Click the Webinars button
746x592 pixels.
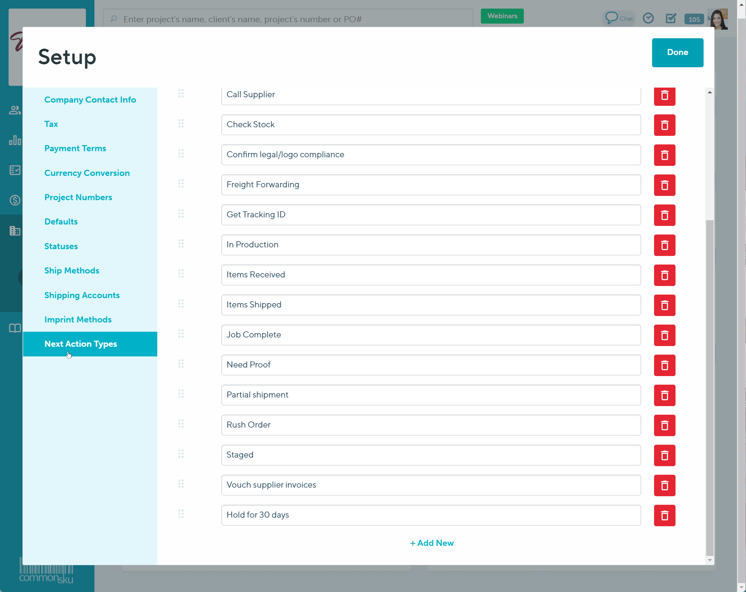(x=502, y=16)
